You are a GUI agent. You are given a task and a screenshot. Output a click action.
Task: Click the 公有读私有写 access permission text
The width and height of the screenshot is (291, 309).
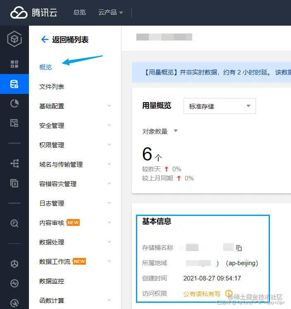click(x=202, y=294)
